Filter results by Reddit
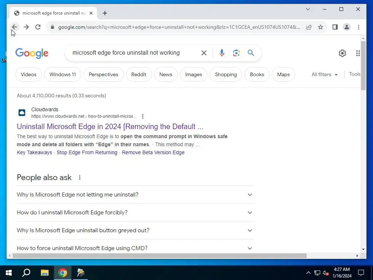 139,74
